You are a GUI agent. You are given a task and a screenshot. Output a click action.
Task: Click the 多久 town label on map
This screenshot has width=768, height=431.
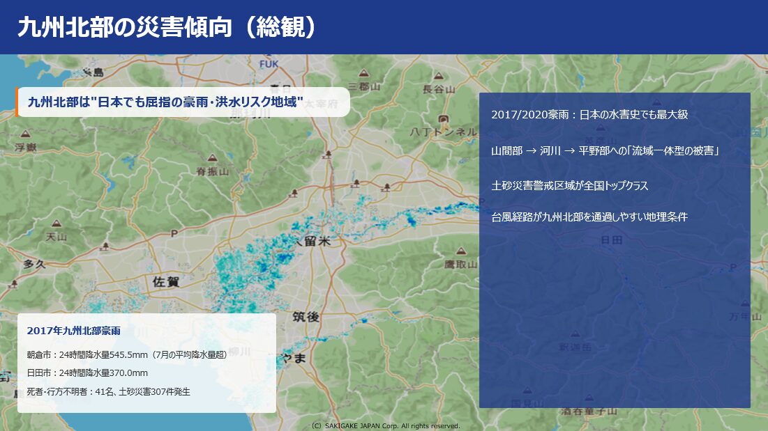(33, 264)
